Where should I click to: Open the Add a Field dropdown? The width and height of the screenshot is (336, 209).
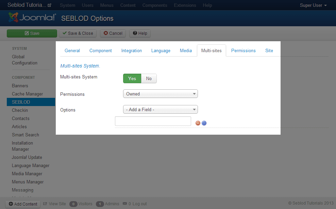pos(160,109)
